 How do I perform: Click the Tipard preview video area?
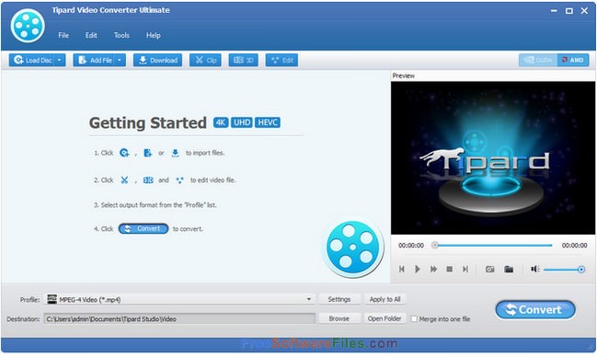pos(493,157)
